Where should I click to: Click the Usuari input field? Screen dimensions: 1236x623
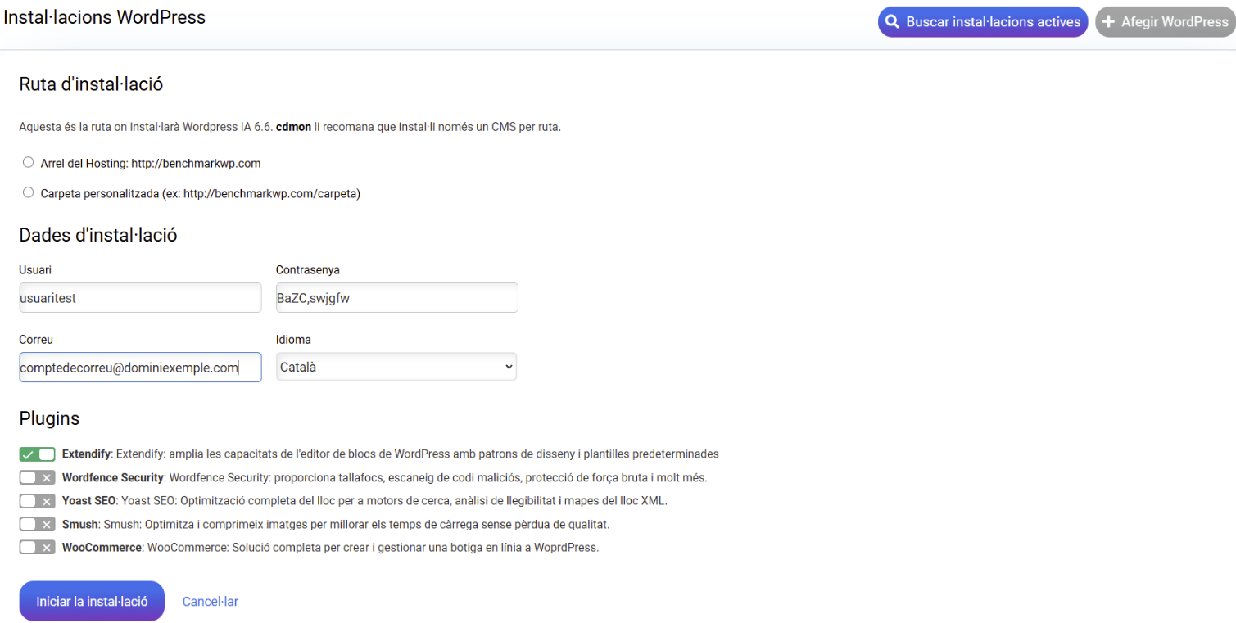(140, 297)
